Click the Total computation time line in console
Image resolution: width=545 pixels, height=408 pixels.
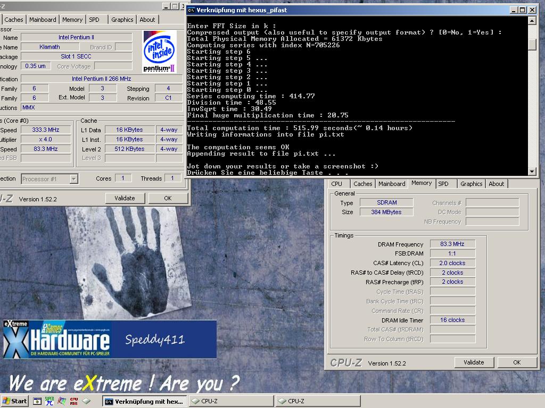click(300, 128)
